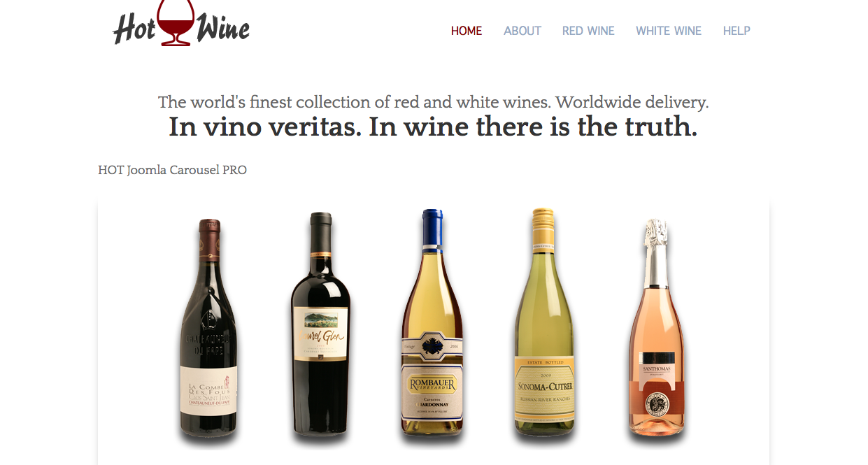
Task: Click the word "Wine" in the logo
Action: point(223,28)
